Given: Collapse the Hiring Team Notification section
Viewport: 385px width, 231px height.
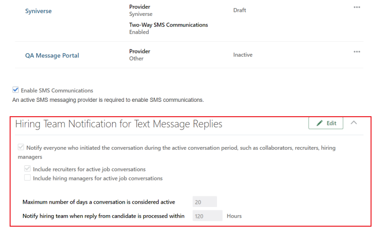Looking at the screenshot, I should pyautogui.click(x=354, y=123).
